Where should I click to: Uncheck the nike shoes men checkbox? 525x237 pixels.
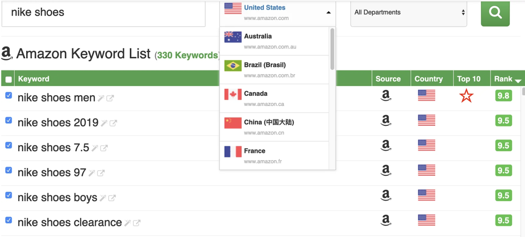(8, 96)
